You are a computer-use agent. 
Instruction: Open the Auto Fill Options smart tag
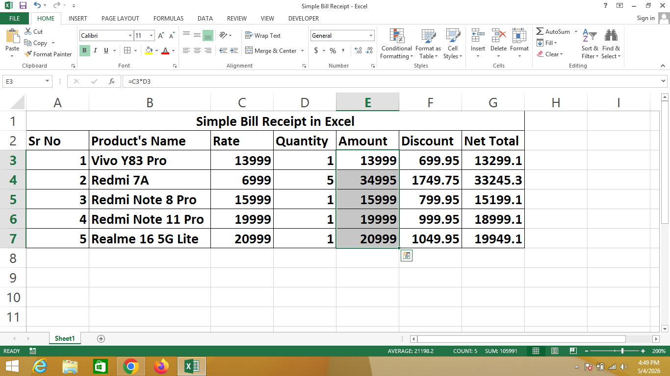click(406, 256)
